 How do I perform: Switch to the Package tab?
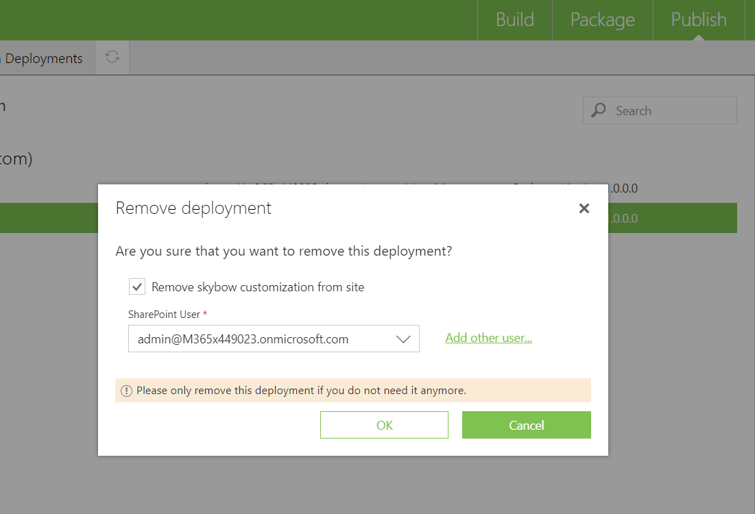click(x=602, y=20)
